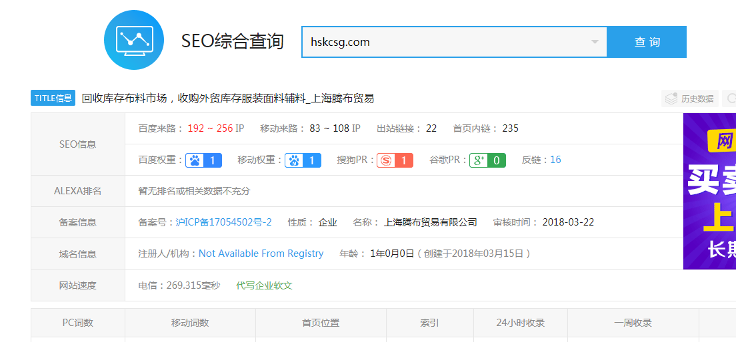This screenshot has height=342, width=736.
Task: Expand the domain input dropdown arrow
Action: (x=595, y=42)
